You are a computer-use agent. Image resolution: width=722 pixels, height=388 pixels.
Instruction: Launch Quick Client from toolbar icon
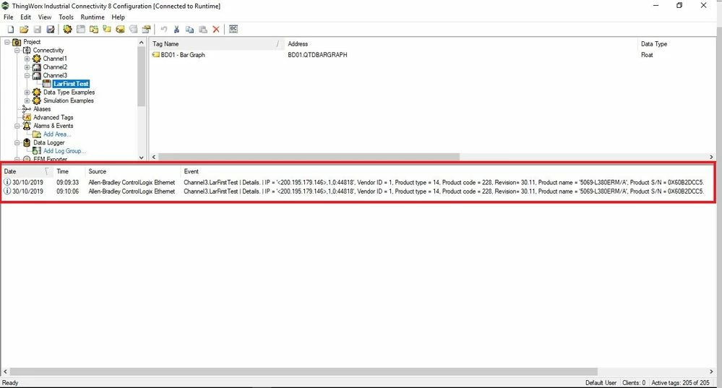pos(233,29)
